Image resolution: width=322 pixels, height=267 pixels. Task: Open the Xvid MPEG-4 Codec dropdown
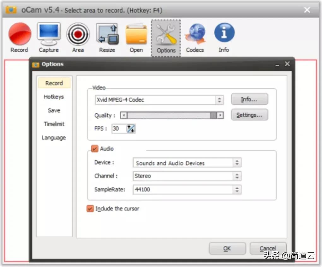159,100
